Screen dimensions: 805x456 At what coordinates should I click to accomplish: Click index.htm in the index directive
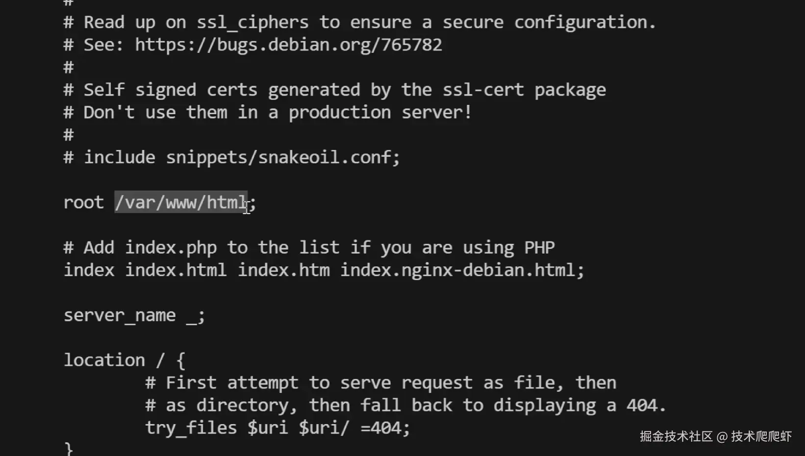[283, 270]
